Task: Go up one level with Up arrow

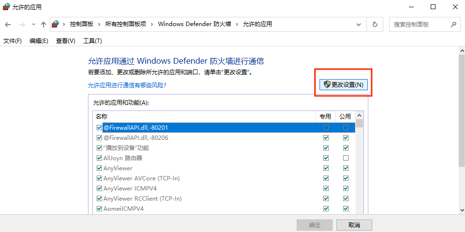Action: pyautogui.click(x=44, y=25)
